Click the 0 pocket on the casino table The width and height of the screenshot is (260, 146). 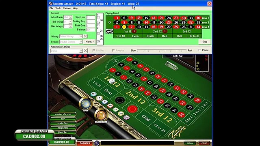pos(115,61)
